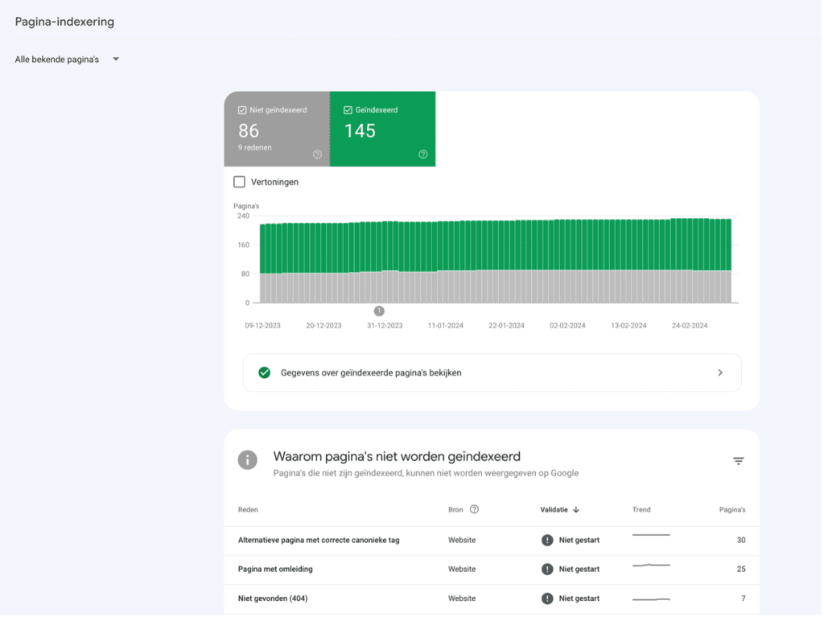Click the 9 redenen text
The image size is (824, 617).
click(x=255, y=148)
